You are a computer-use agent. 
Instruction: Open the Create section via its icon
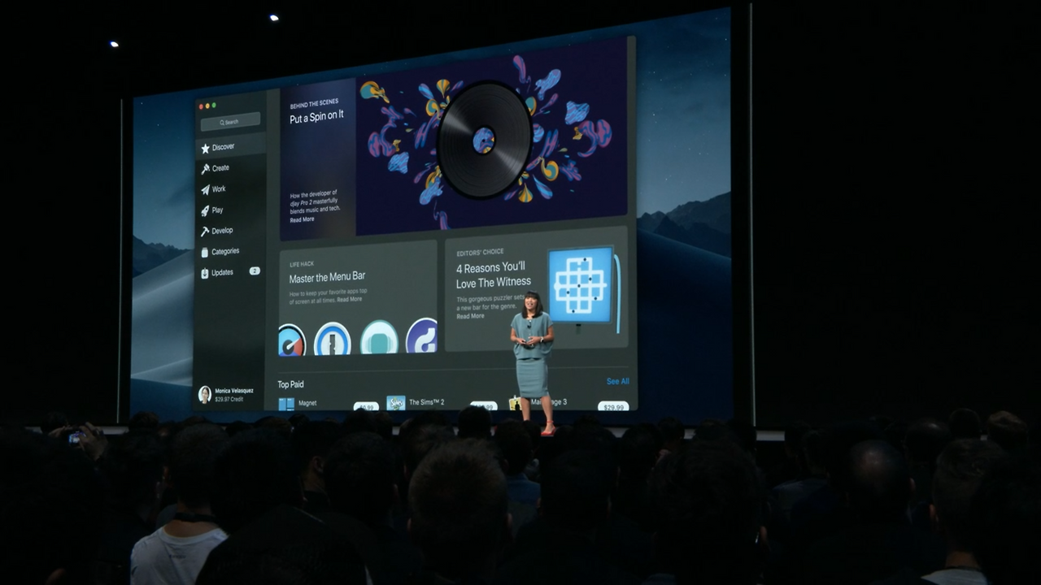pos(205,169)
